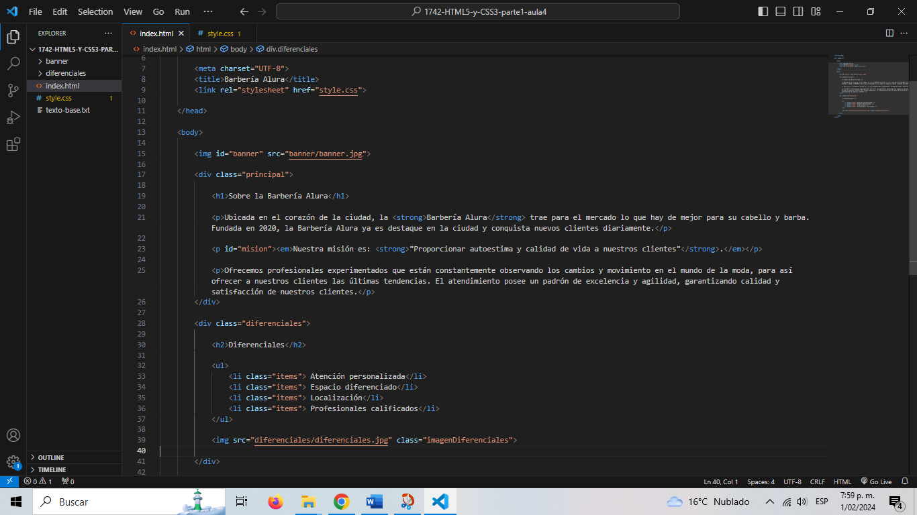Click the ports forwarded status item
This screenshot has height=515, width=917.
point(68,481)
